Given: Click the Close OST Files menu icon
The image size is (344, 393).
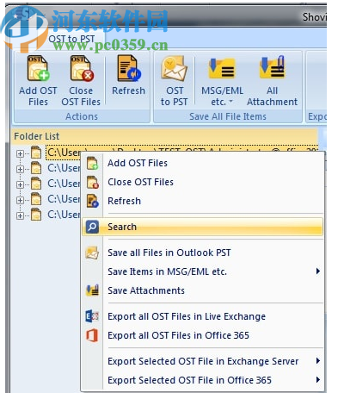Looking at the screenshot, I should tap(92, 182).
